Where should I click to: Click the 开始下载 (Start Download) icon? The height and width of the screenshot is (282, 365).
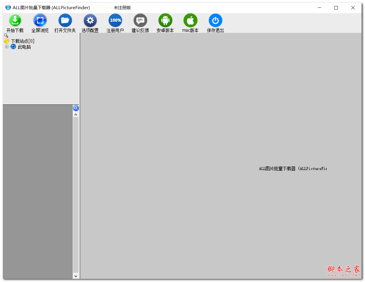point(15,20)
